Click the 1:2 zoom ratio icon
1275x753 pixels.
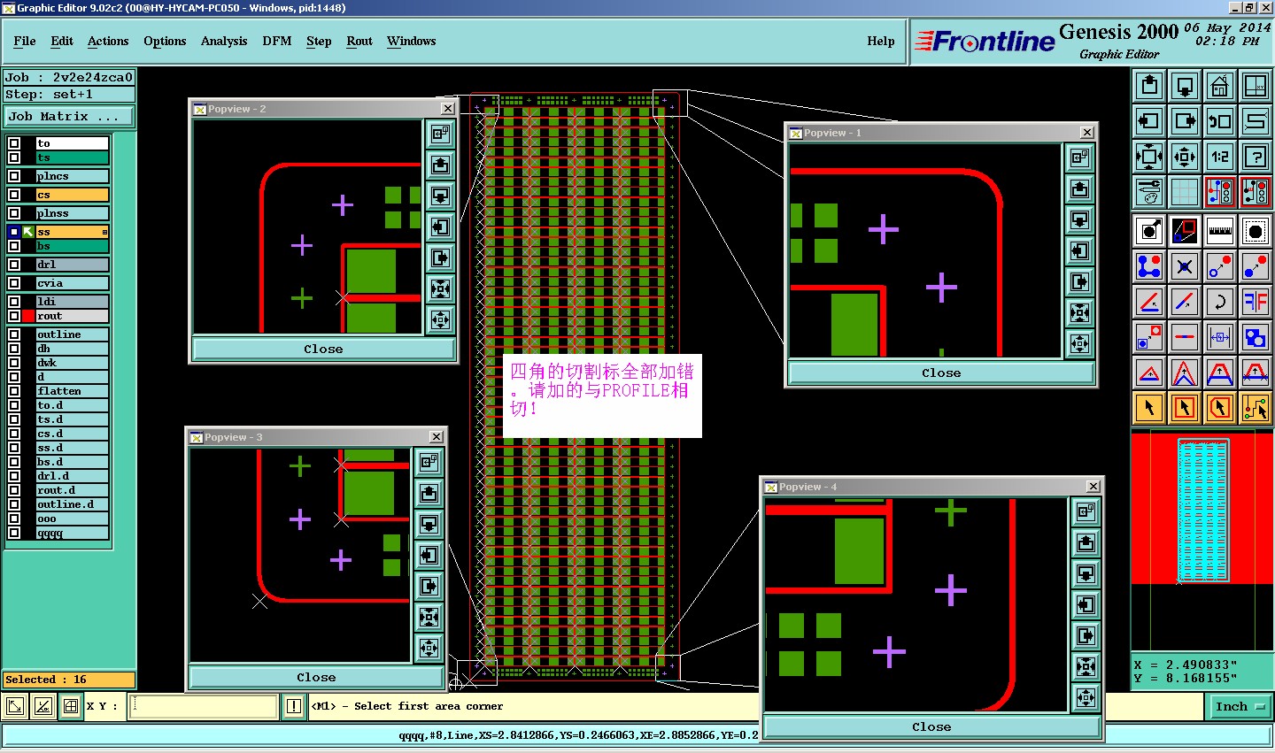(x=1220, y=157)
